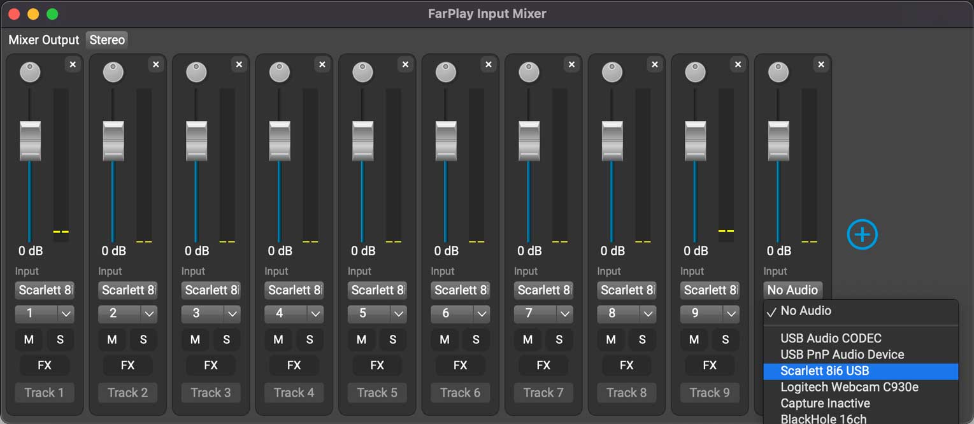974x424 pixels.
Task: Click the pan knob on the No Audio channel
Action: tap(778, 73)
